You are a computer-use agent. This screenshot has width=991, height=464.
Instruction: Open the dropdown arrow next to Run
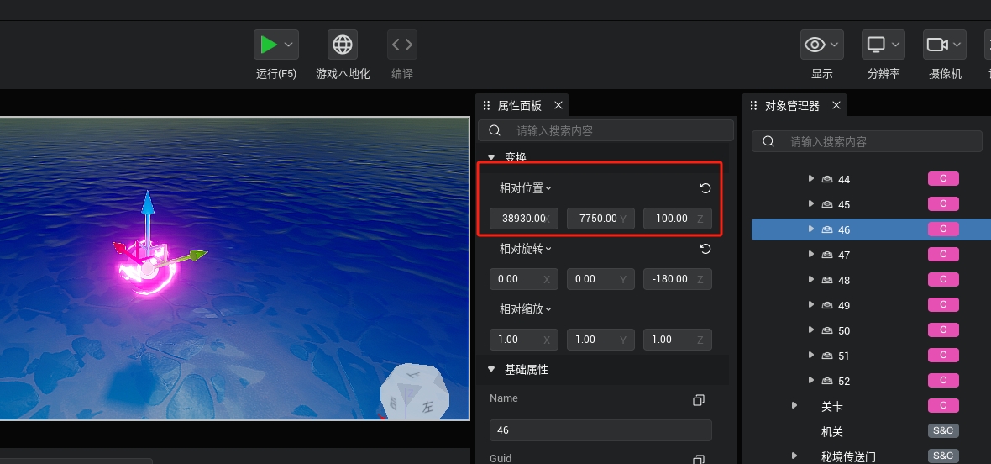(x=289, y=45)
